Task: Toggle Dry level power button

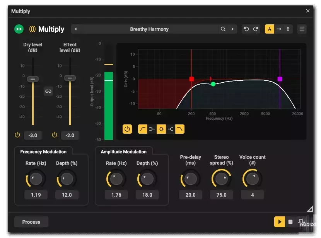Action: click(x=17, y=135)
